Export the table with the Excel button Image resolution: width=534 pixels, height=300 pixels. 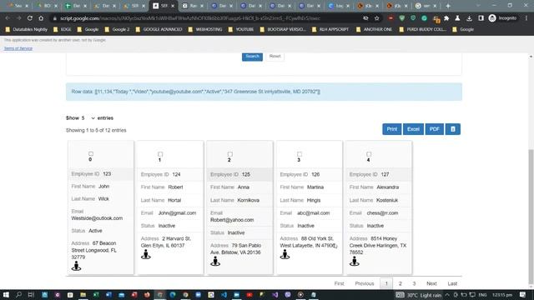[x=413, y=129]
